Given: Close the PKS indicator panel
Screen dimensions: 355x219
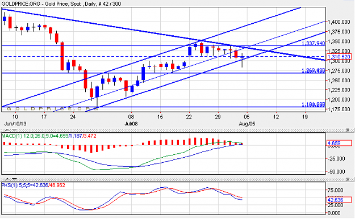Looking at the screenshot, I should point(348,179).
